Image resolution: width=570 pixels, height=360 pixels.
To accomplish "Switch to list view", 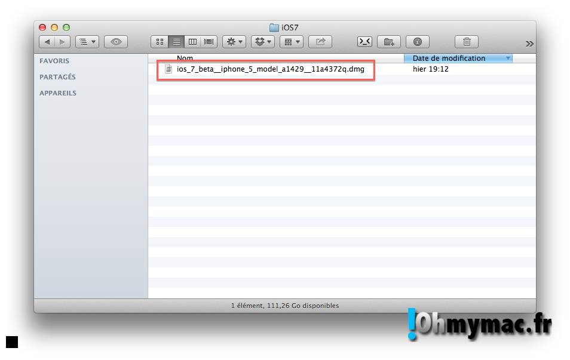I will click(176, 42).
